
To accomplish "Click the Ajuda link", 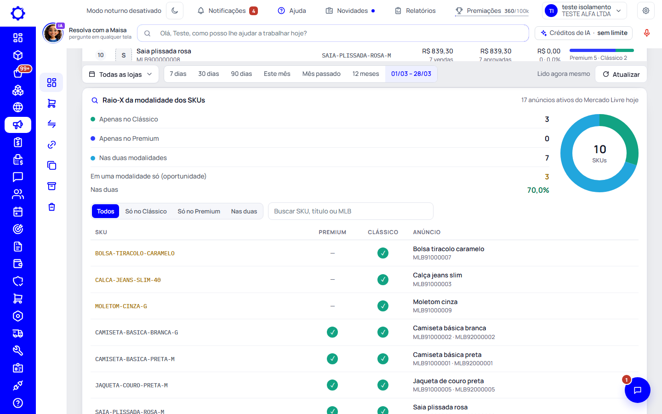I will pos(292,11).
